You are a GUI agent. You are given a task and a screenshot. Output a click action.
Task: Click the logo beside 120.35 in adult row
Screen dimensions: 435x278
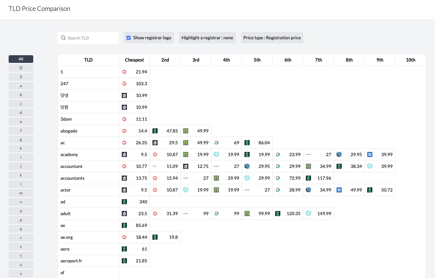278,214
